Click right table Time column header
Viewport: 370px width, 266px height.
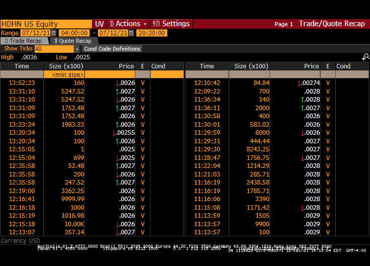(207, 66)
